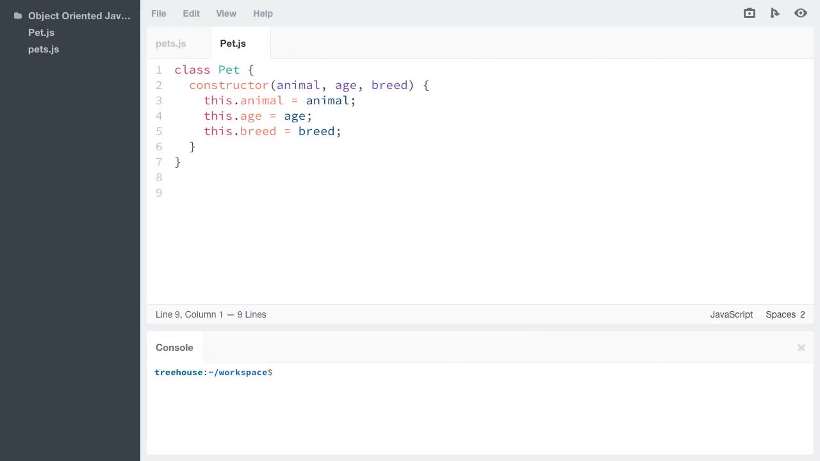
Task: Open the Help menu
Action: [263, 13]
